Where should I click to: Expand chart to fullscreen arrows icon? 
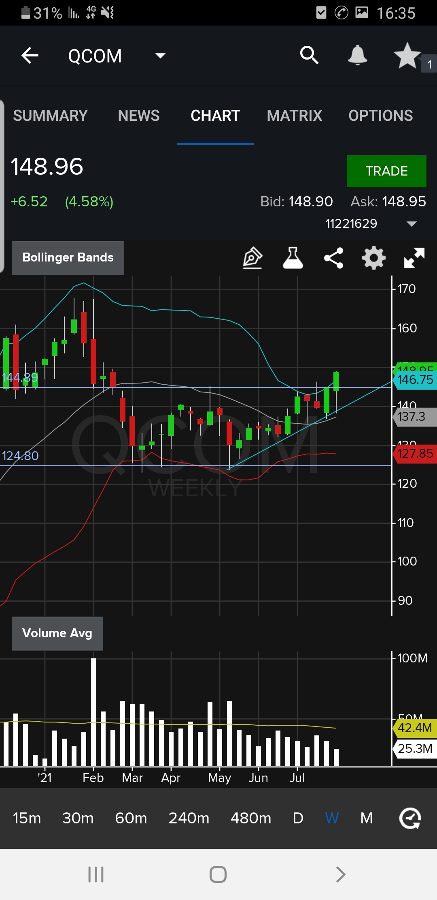point(414,258)
